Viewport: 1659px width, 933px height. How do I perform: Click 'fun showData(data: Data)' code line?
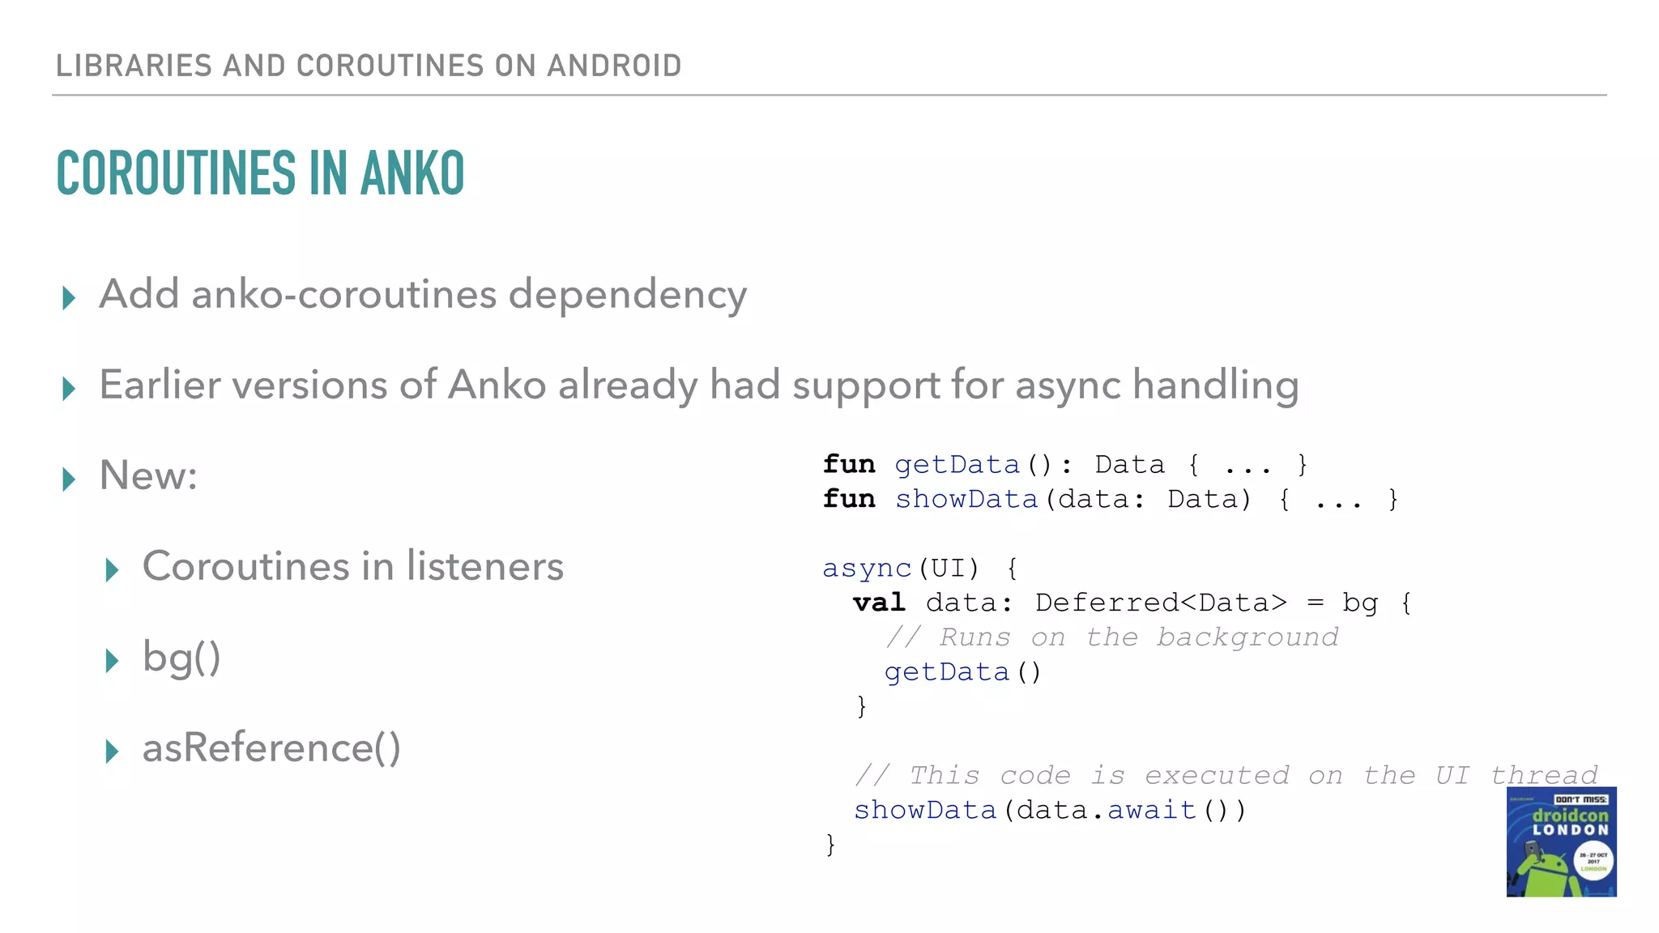[1110, 500]
